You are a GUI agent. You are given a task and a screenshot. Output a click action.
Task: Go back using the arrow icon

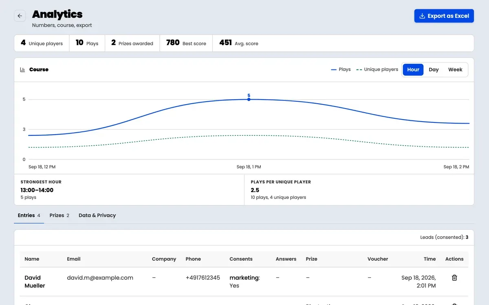[20, 16]
